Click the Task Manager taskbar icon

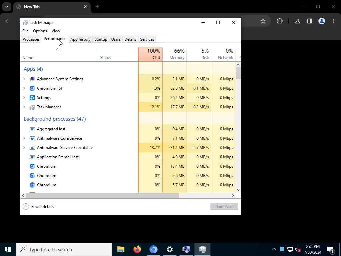[x=202, y=249]
